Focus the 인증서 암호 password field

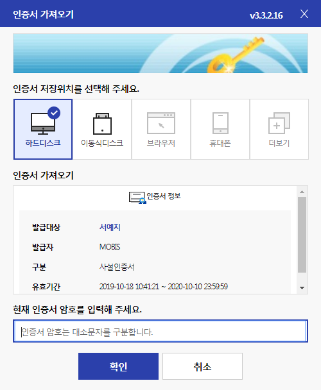160,331
